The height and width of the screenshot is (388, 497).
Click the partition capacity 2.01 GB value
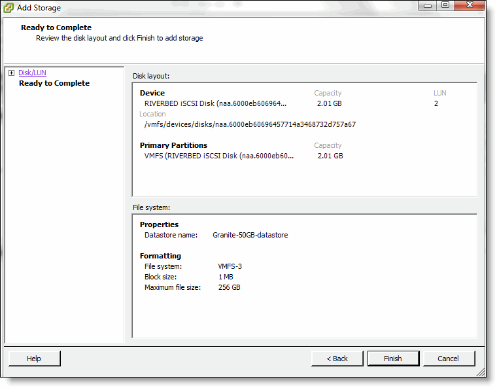pos(330,156)
